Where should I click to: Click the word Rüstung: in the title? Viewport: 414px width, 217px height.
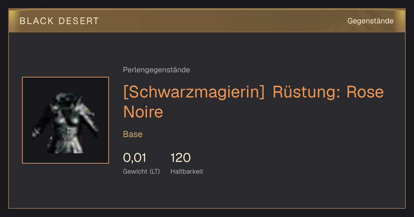306,92
